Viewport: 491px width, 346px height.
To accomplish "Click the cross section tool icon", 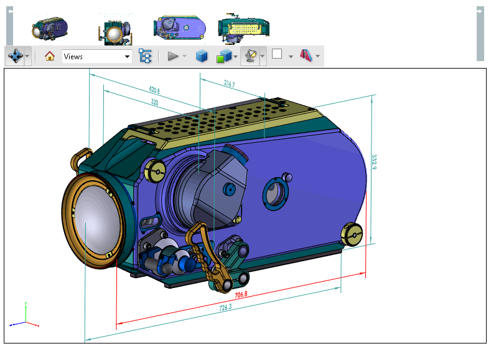I will [x=306, y=55].
